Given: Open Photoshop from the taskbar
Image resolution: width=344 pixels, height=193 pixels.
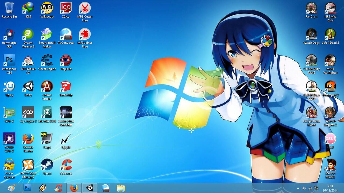Looking at the screenshot, I should [x=27, y=188].
